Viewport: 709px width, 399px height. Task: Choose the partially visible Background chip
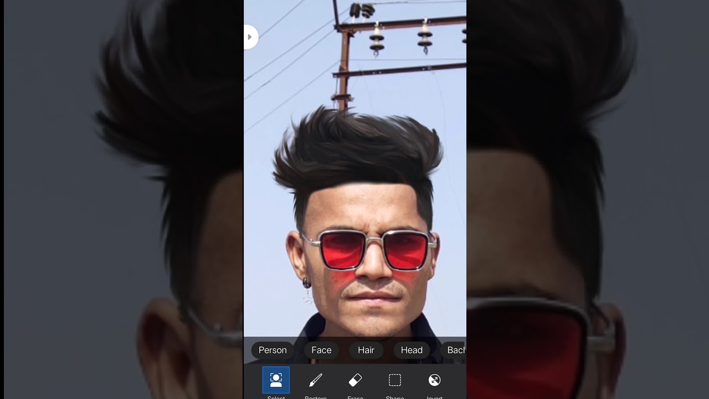[x=454, y=350]
